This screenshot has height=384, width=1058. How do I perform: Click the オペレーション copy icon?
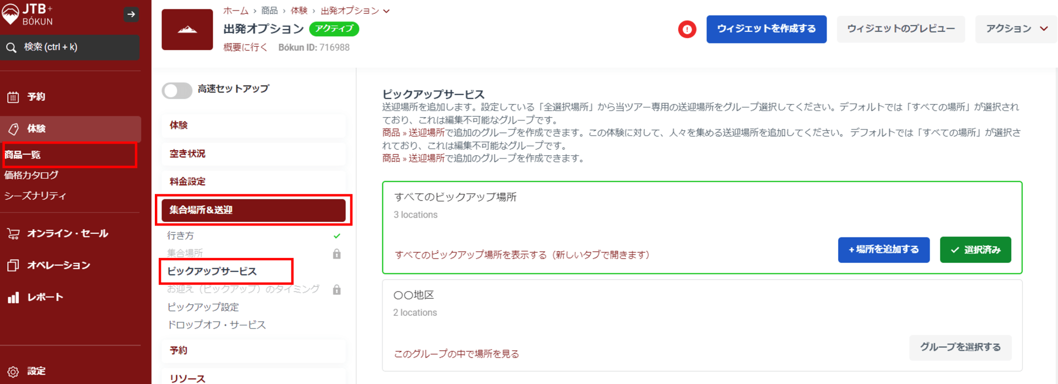coord(13,266)
